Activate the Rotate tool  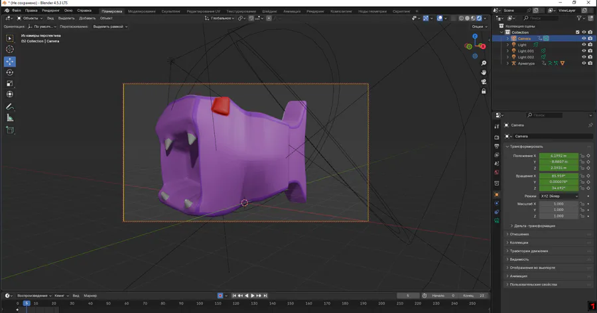[x=10, y=72]
